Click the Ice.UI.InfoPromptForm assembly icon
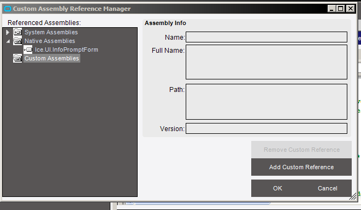The height and width of the screenshot is (210, 361). (x=28, y=50)
